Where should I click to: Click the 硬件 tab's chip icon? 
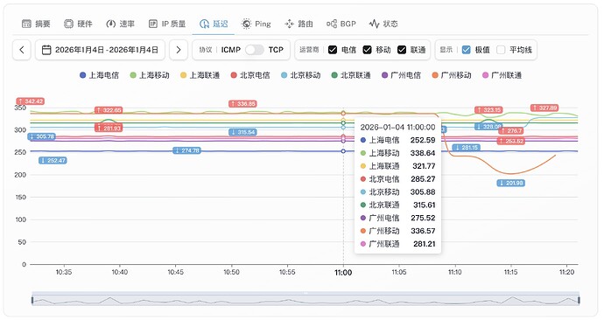[x=68, y=24]
